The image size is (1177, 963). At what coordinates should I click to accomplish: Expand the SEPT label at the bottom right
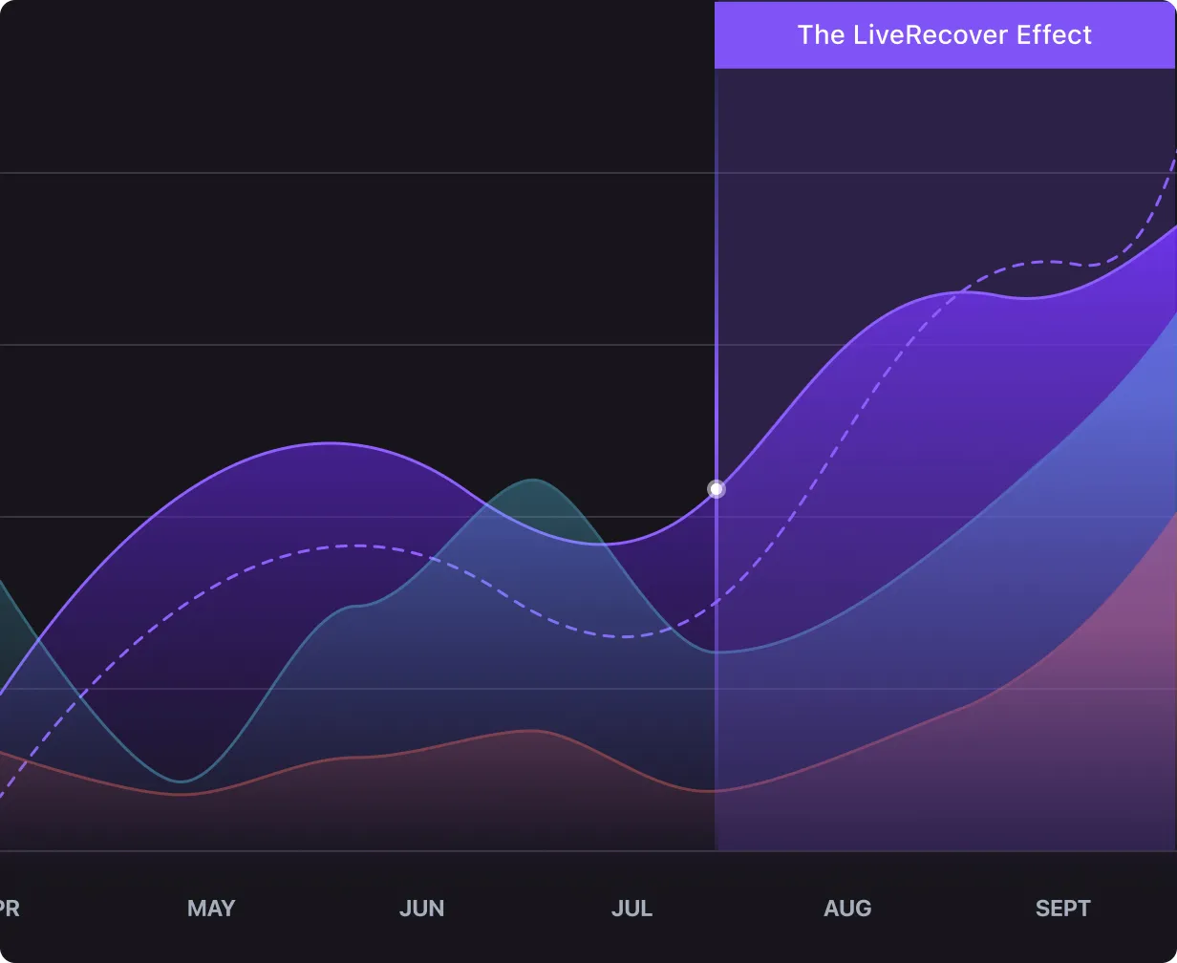pyautogui.click(x=1062, y=909)
